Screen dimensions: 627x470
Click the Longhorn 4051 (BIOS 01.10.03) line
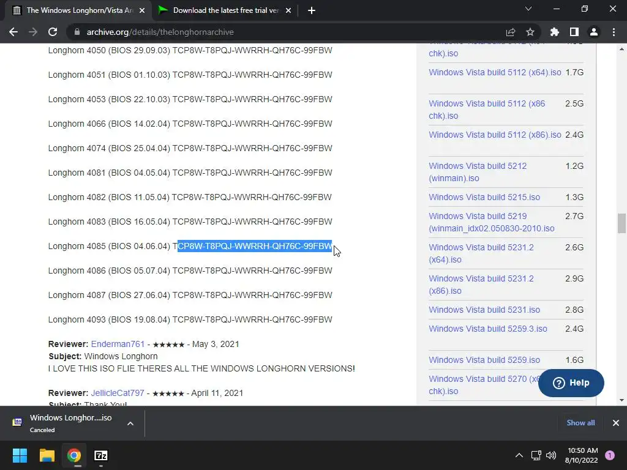coord(190,75)
